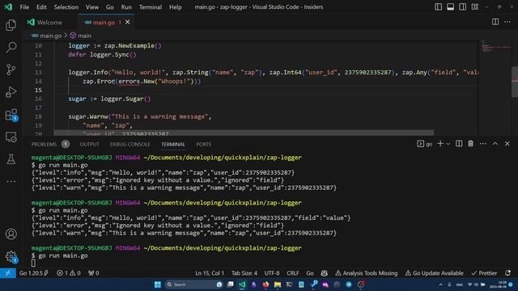Click the Copilot status bar icon
Image resolution: width=518 pixels, height=291 pixels.
[324, 273]
